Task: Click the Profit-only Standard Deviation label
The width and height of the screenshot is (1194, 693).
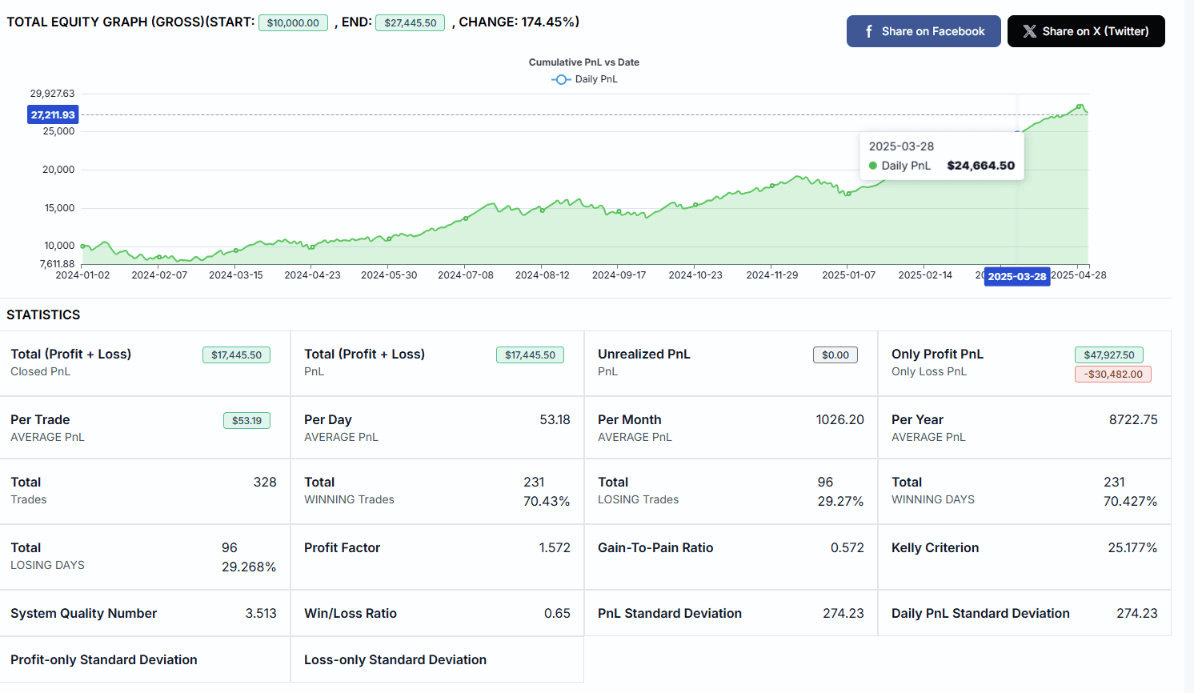Action: tap(104, 660)
